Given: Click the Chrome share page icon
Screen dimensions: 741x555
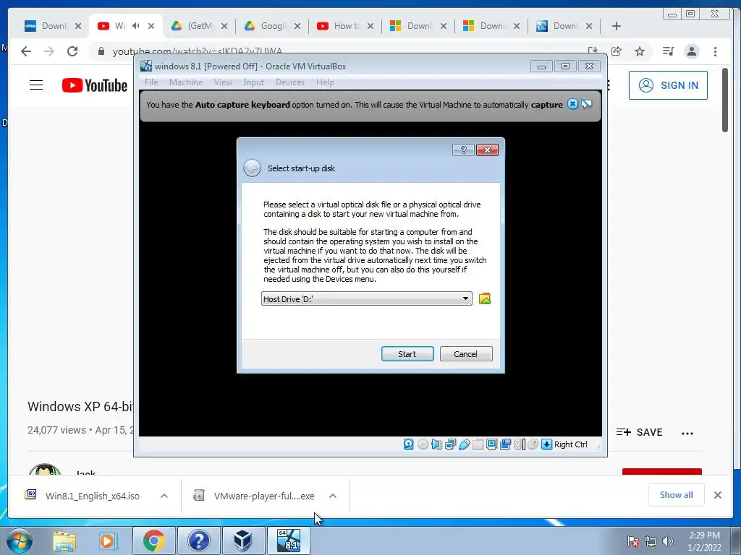Looking at the screenshot, I should point(617,51).
